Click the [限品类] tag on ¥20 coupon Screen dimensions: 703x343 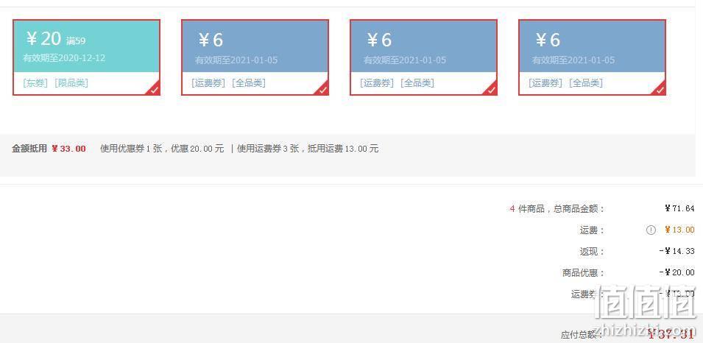pyautogui.click(x=71, y=83)
